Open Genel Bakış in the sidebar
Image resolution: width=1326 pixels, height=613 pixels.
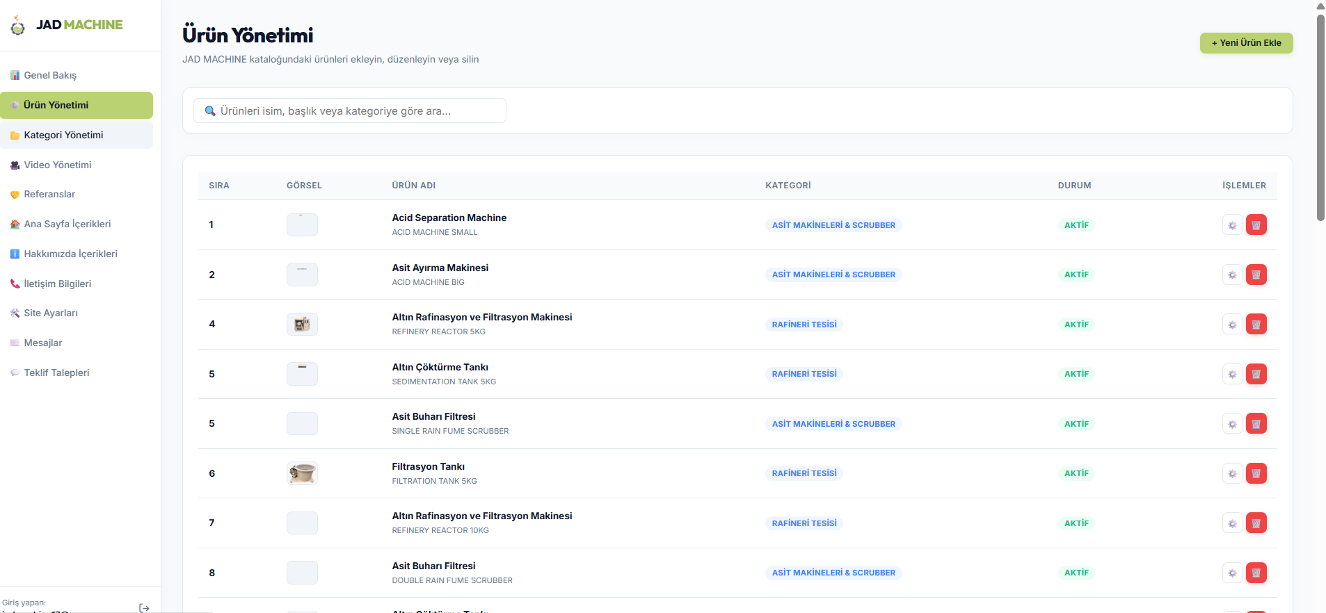coord(77,75)
